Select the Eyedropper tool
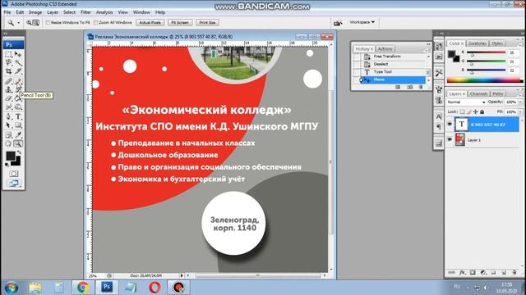This screenshot has width=526, height=295. coord(18,135)
